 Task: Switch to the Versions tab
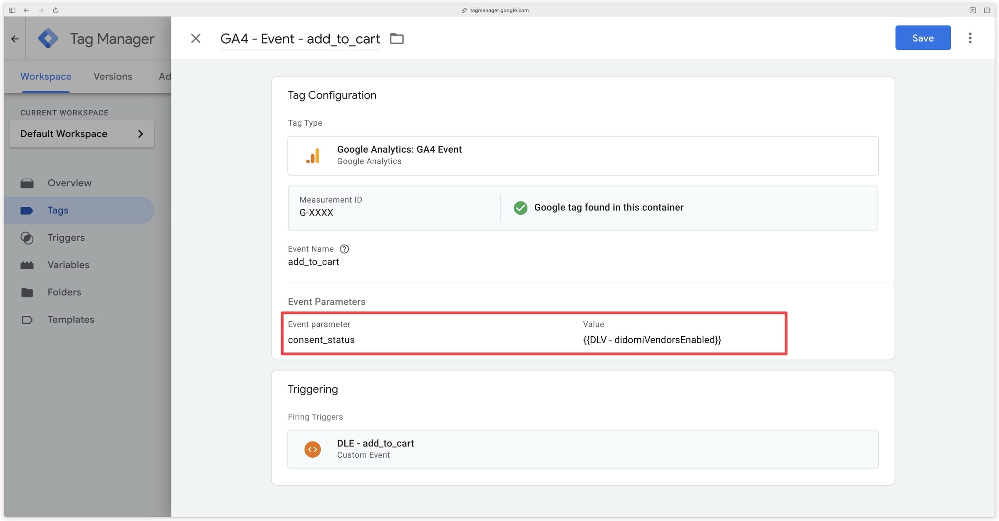113,77
